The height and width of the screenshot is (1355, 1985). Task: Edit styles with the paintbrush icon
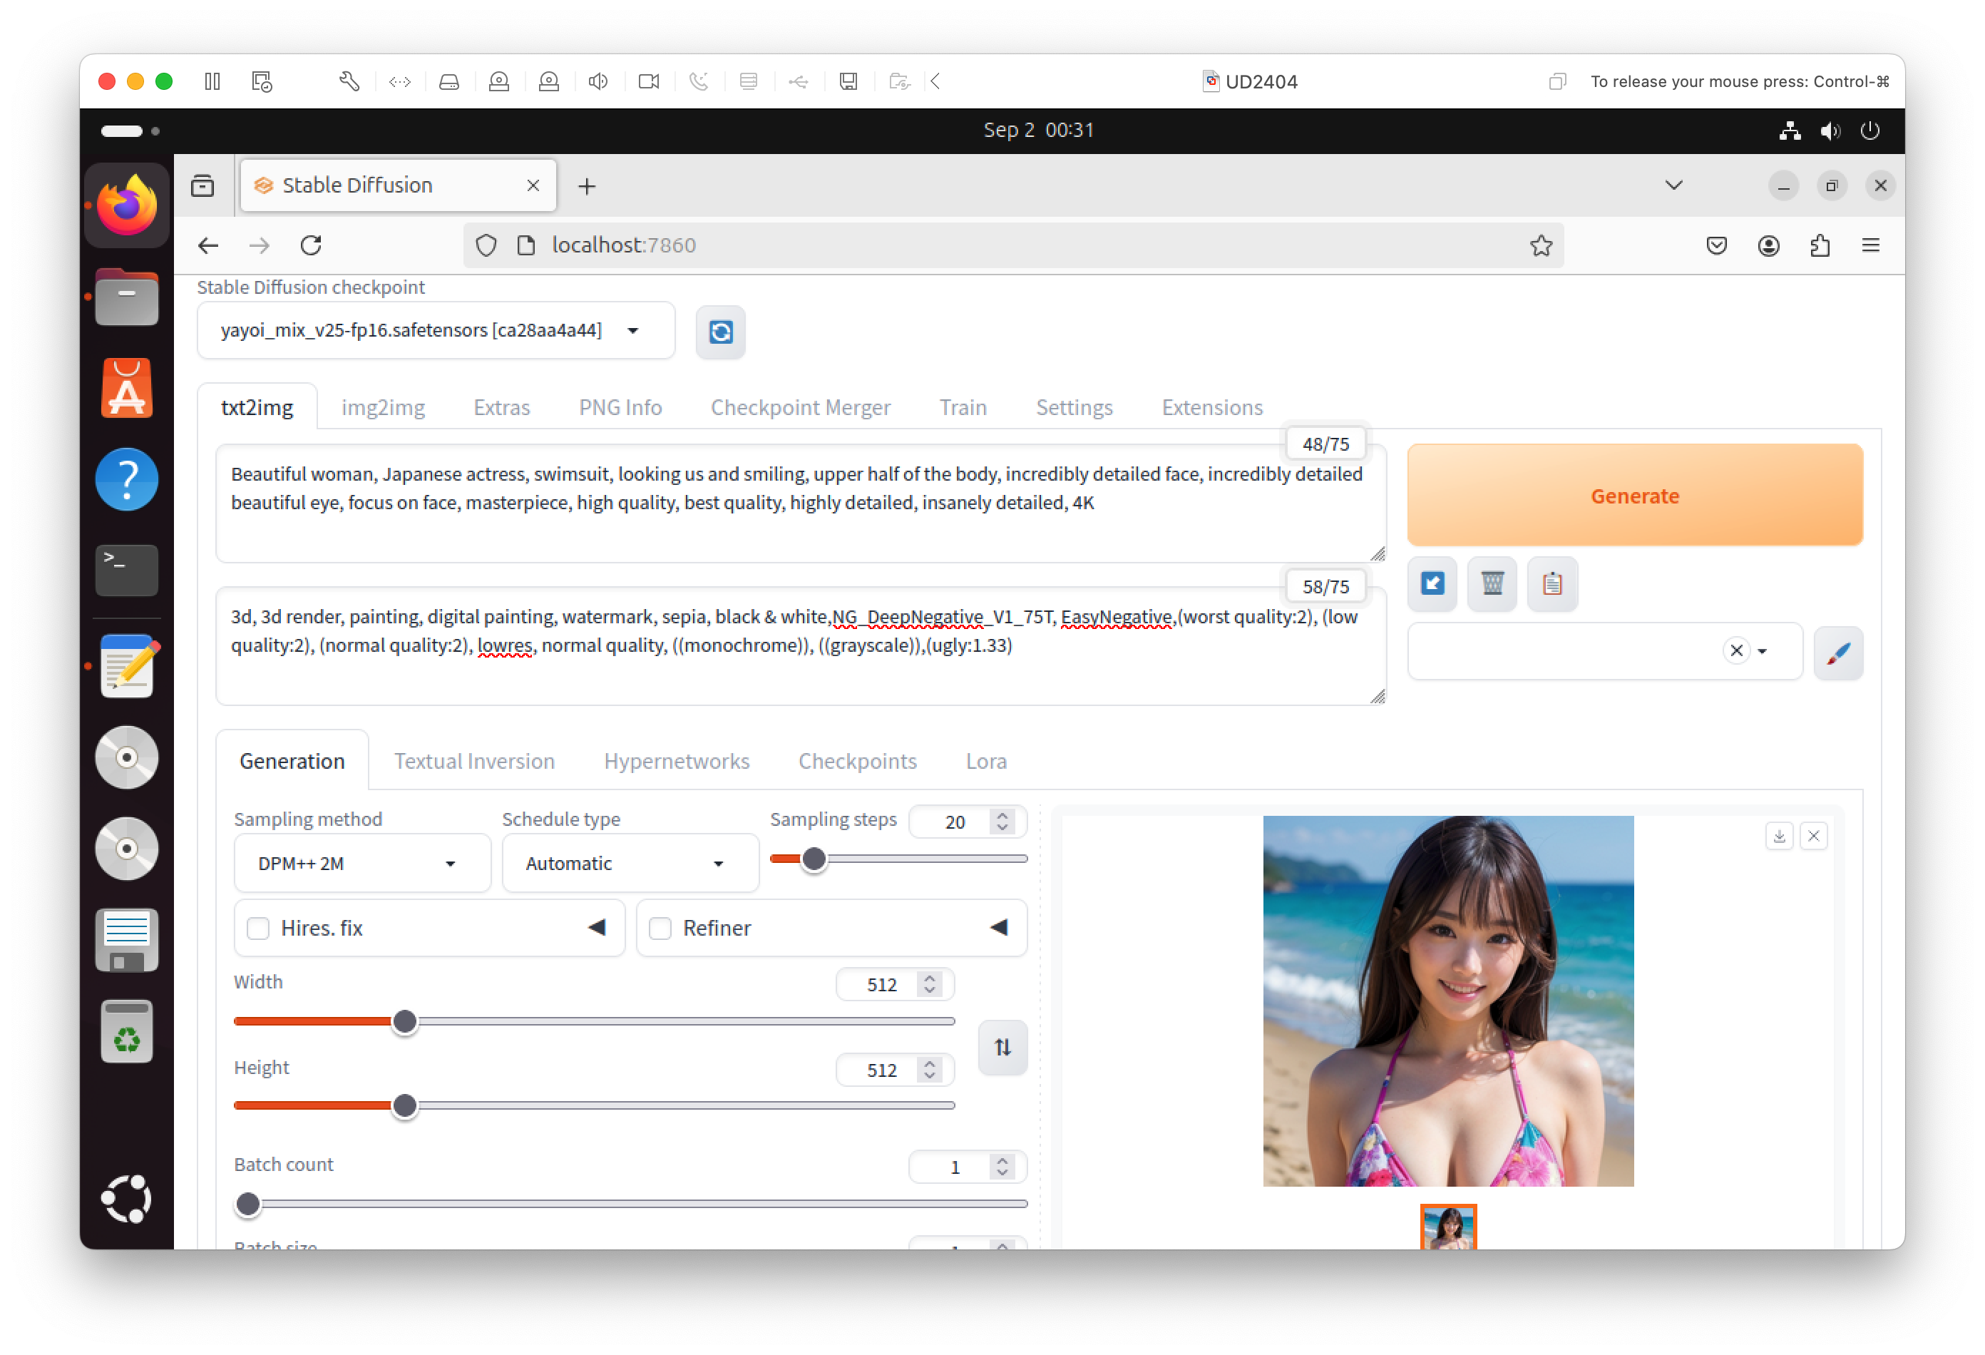coord(1838,653)
